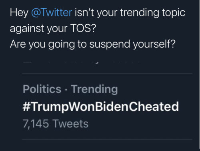Click the divider line above Politics · Trending
This screenshot has height=151, width=200.
pyautogui.click(x=107, y=73)
